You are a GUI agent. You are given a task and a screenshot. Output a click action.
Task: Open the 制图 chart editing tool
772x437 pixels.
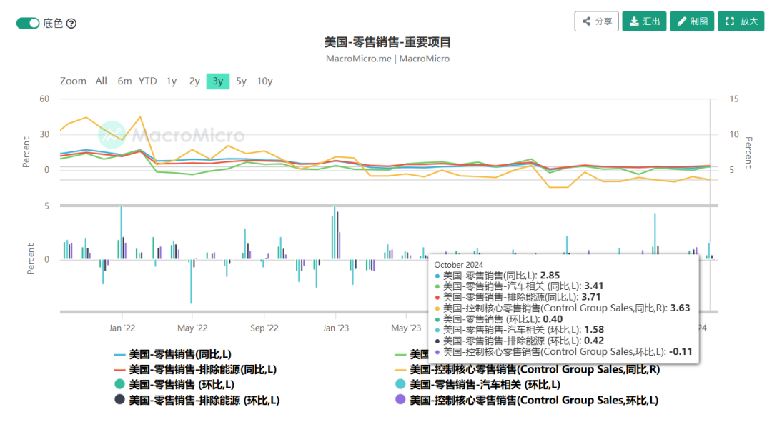click(x=692, y=21)
